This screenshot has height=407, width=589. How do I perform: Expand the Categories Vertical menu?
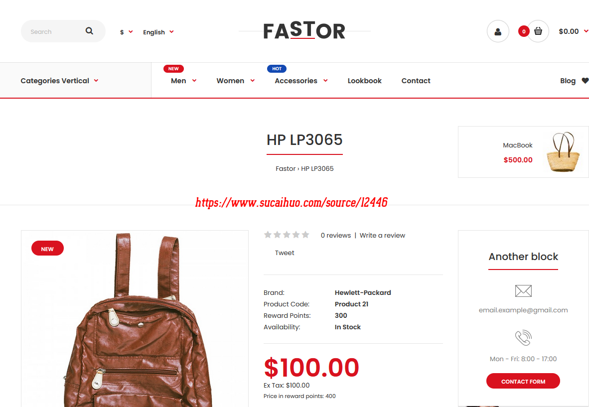coord(59,81)
